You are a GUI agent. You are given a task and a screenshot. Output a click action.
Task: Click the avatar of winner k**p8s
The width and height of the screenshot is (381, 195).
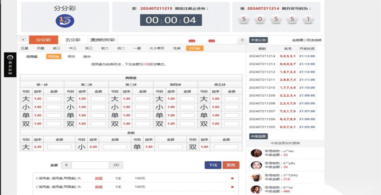(x=255, y=165)
